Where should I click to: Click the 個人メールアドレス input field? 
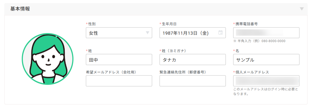[266, 81]
